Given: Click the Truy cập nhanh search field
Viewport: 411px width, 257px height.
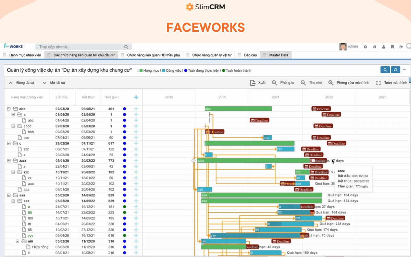Looking at the screenshot, I should (x=80, y=47).
